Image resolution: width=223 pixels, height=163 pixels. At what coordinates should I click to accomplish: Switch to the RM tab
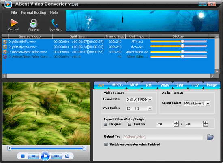coord(149,85)
